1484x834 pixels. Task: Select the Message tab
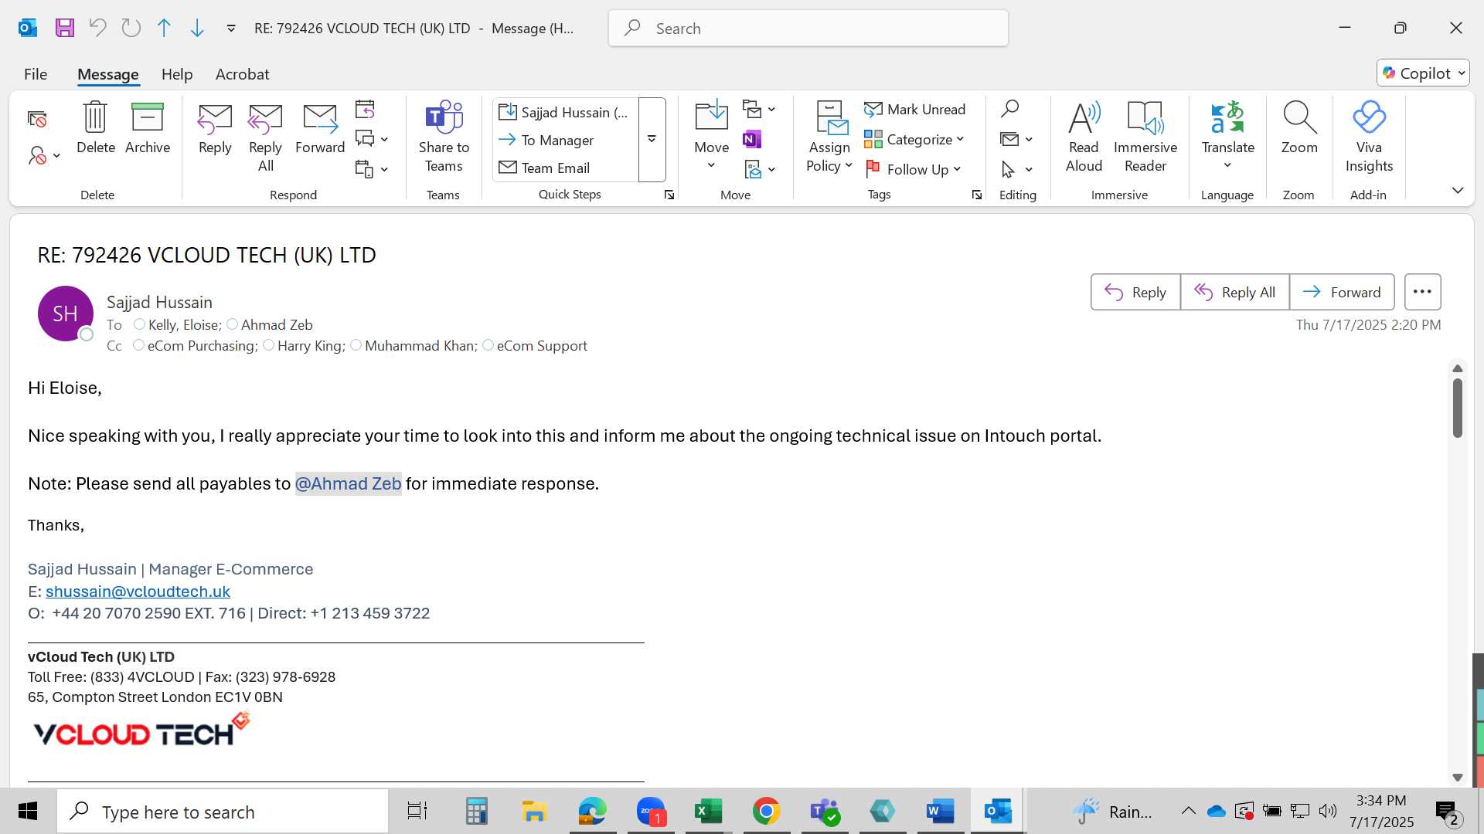click(107, 74)
